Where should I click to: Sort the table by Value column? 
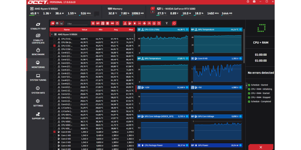(x=84, y=30)
